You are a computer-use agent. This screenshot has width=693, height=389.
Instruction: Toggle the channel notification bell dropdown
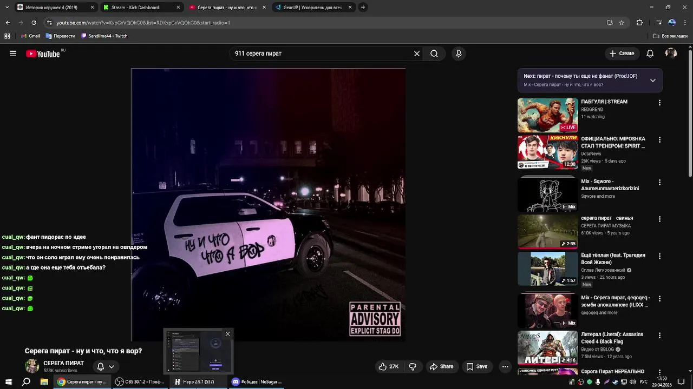coord(106,366)
